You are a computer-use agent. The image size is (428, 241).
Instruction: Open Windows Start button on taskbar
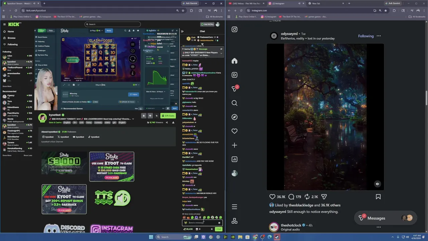coord(151,237)
